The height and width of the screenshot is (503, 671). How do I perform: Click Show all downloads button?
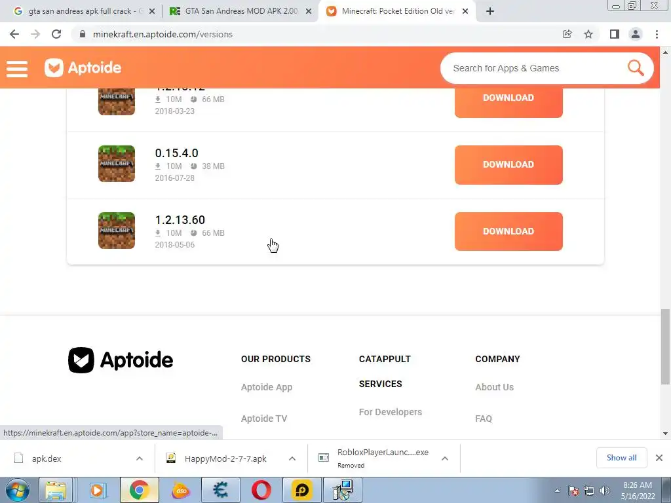[621, 458]
